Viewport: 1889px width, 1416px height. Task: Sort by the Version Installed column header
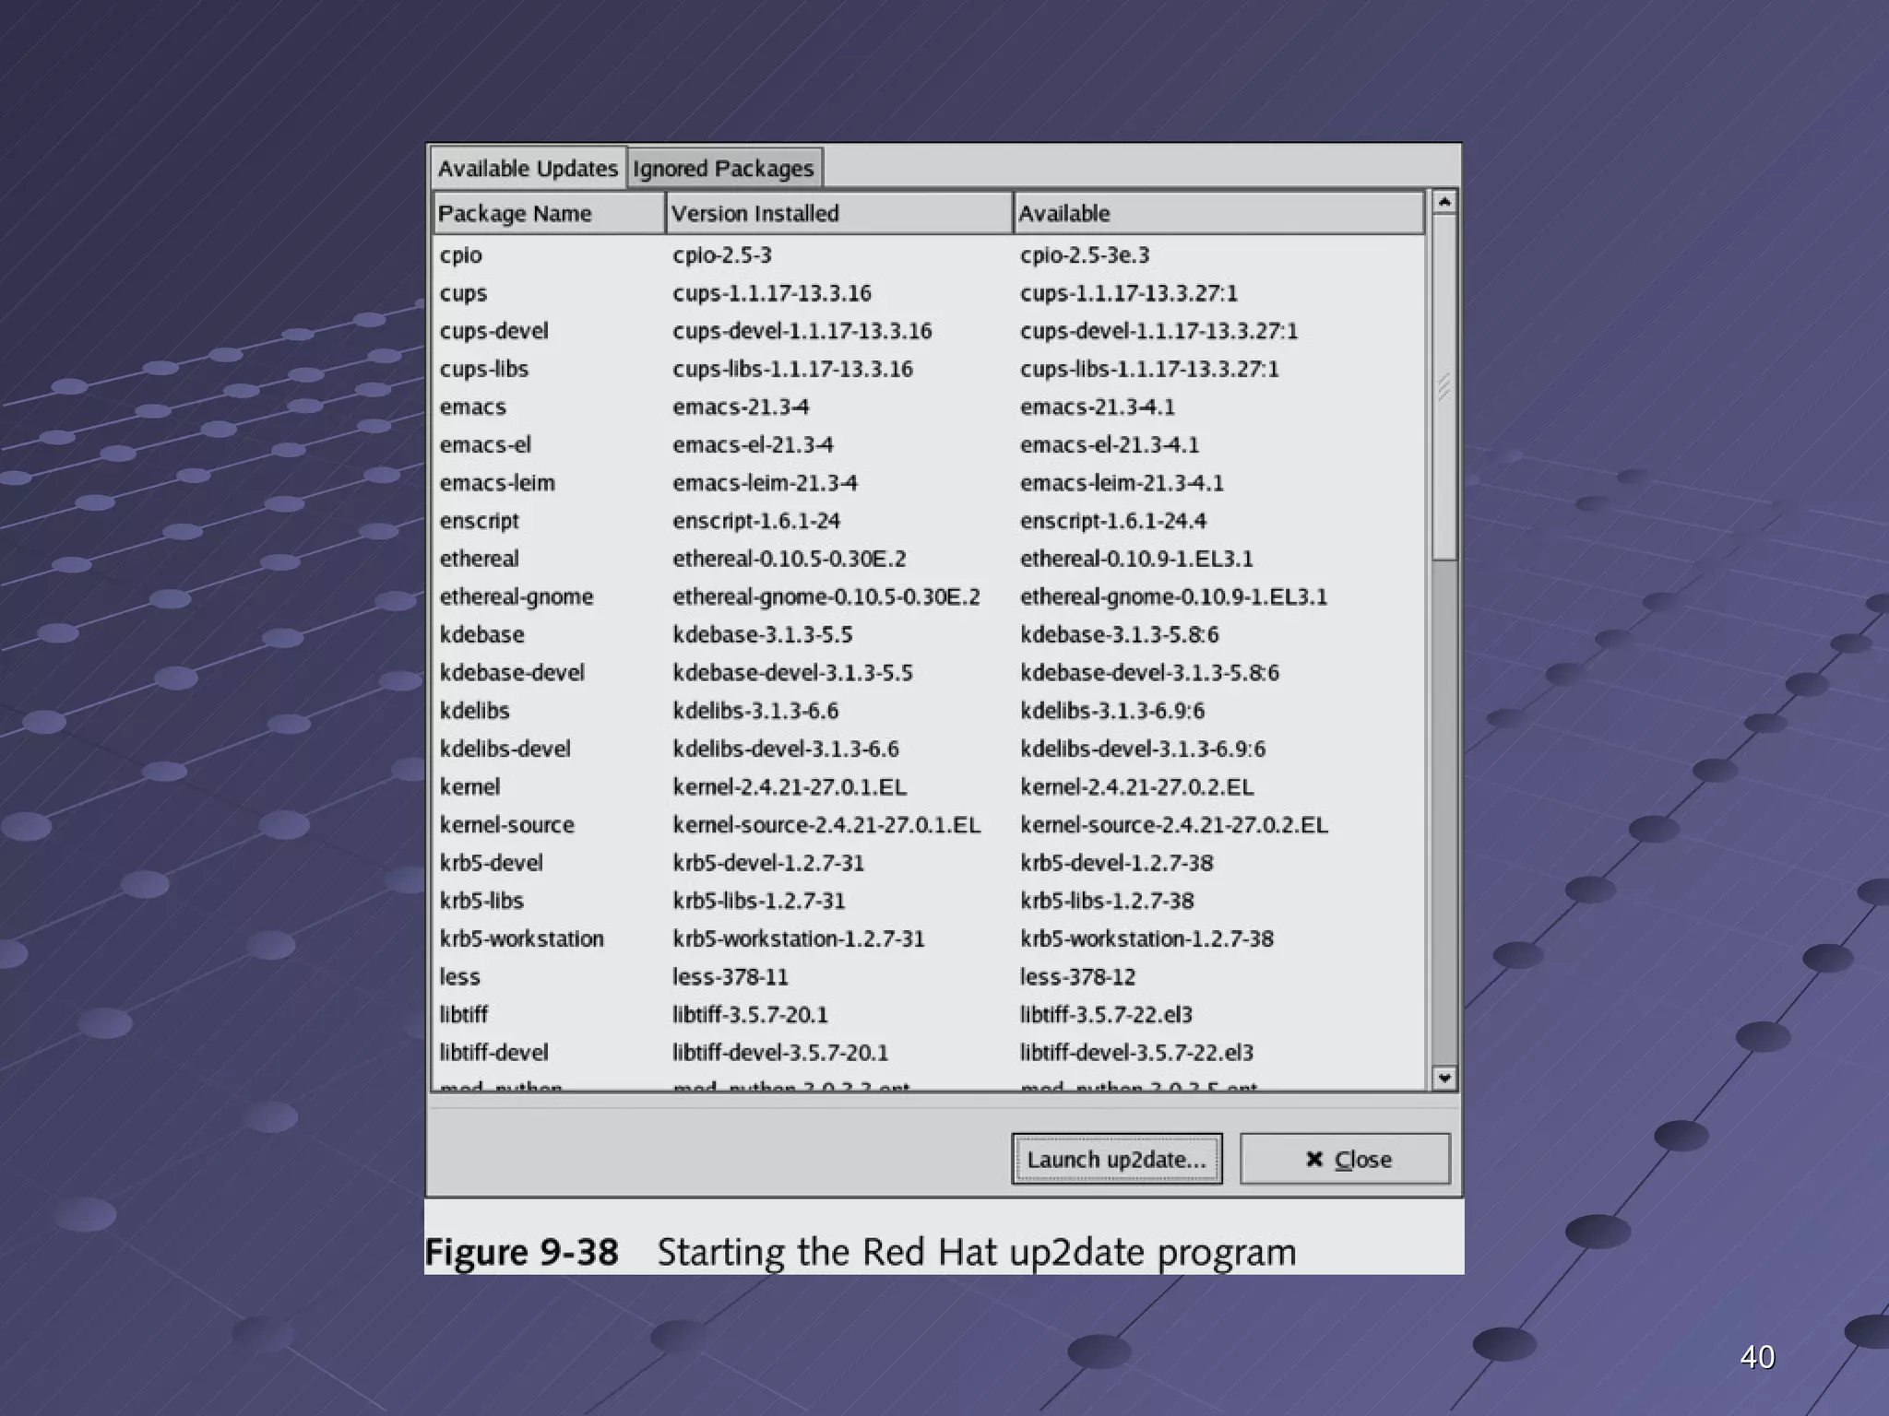[839, 213]
